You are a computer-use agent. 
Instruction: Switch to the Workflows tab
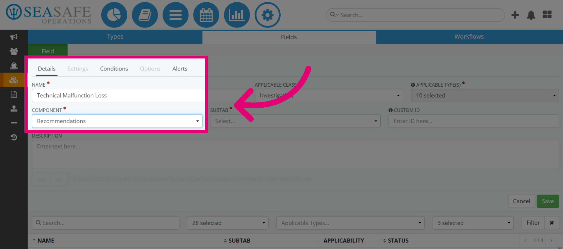[469, 37]
